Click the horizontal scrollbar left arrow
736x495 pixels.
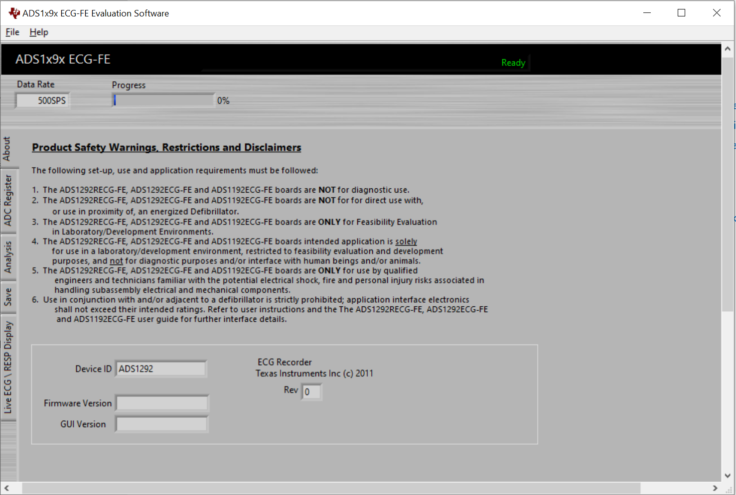[x=6, y=488]
